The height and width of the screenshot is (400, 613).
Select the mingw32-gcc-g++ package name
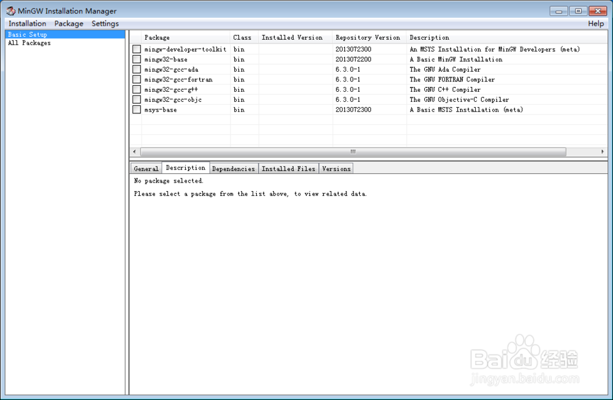171,89
